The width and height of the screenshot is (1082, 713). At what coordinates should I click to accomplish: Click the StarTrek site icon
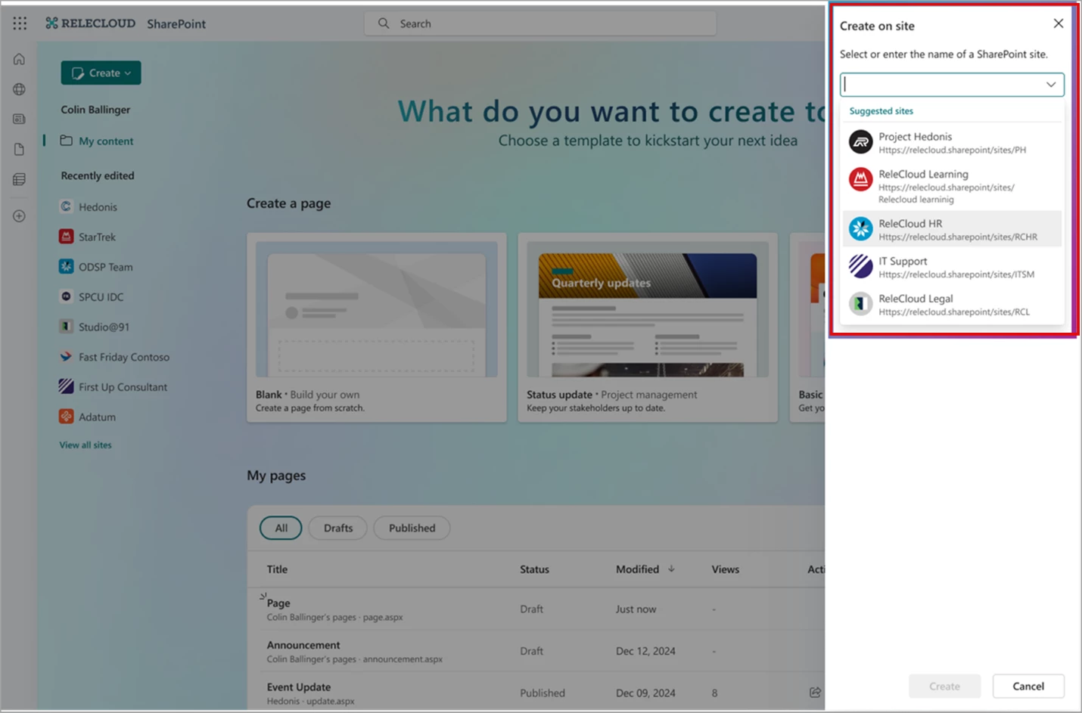(66, 237)
